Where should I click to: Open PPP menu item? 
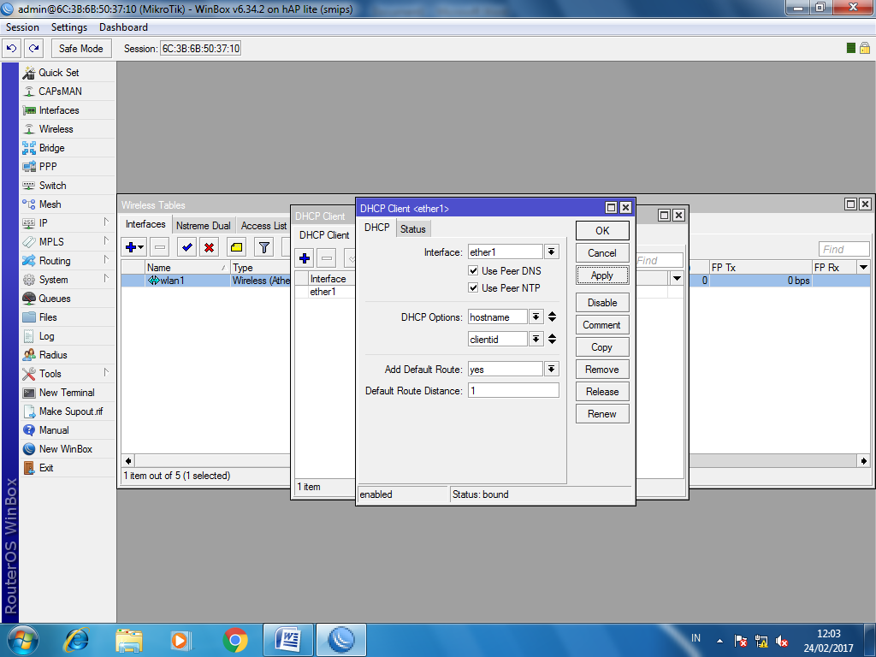tap(48, 167)
